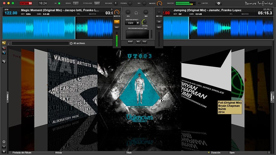Click the VirtualDJ logo
The height and width of the screenshot is (155, 276).
(x=26, y=3)
